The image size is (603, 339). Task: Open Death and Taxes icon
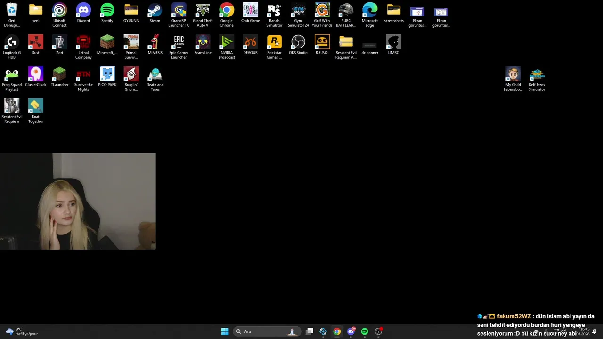click(155, 79)
